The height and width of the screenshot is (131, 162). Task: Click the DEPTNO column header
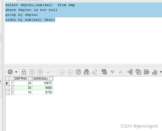click(23, 79)
